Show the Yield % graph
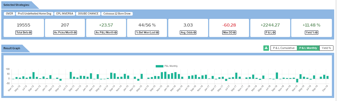Image resolution: width=337 pixels, height=101 pixels. coord(326,48)
